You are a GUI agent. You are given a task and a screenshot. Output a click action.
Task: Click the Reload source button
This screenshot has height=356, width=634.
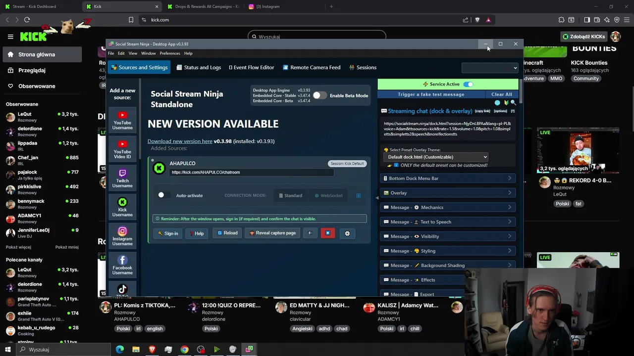pyautogui.click(x=227, y=233)
